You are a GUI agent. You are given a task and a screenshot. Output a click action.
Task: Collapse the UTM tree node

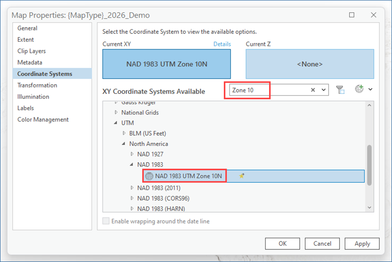point(116,123)
